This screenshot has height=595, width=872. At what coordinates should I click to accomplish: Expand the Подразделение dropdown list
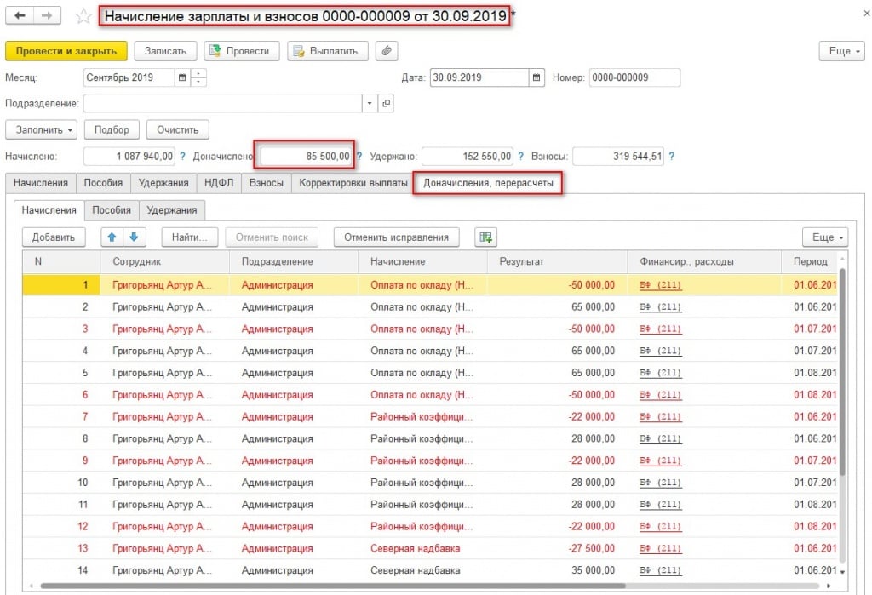coord(370,103)
